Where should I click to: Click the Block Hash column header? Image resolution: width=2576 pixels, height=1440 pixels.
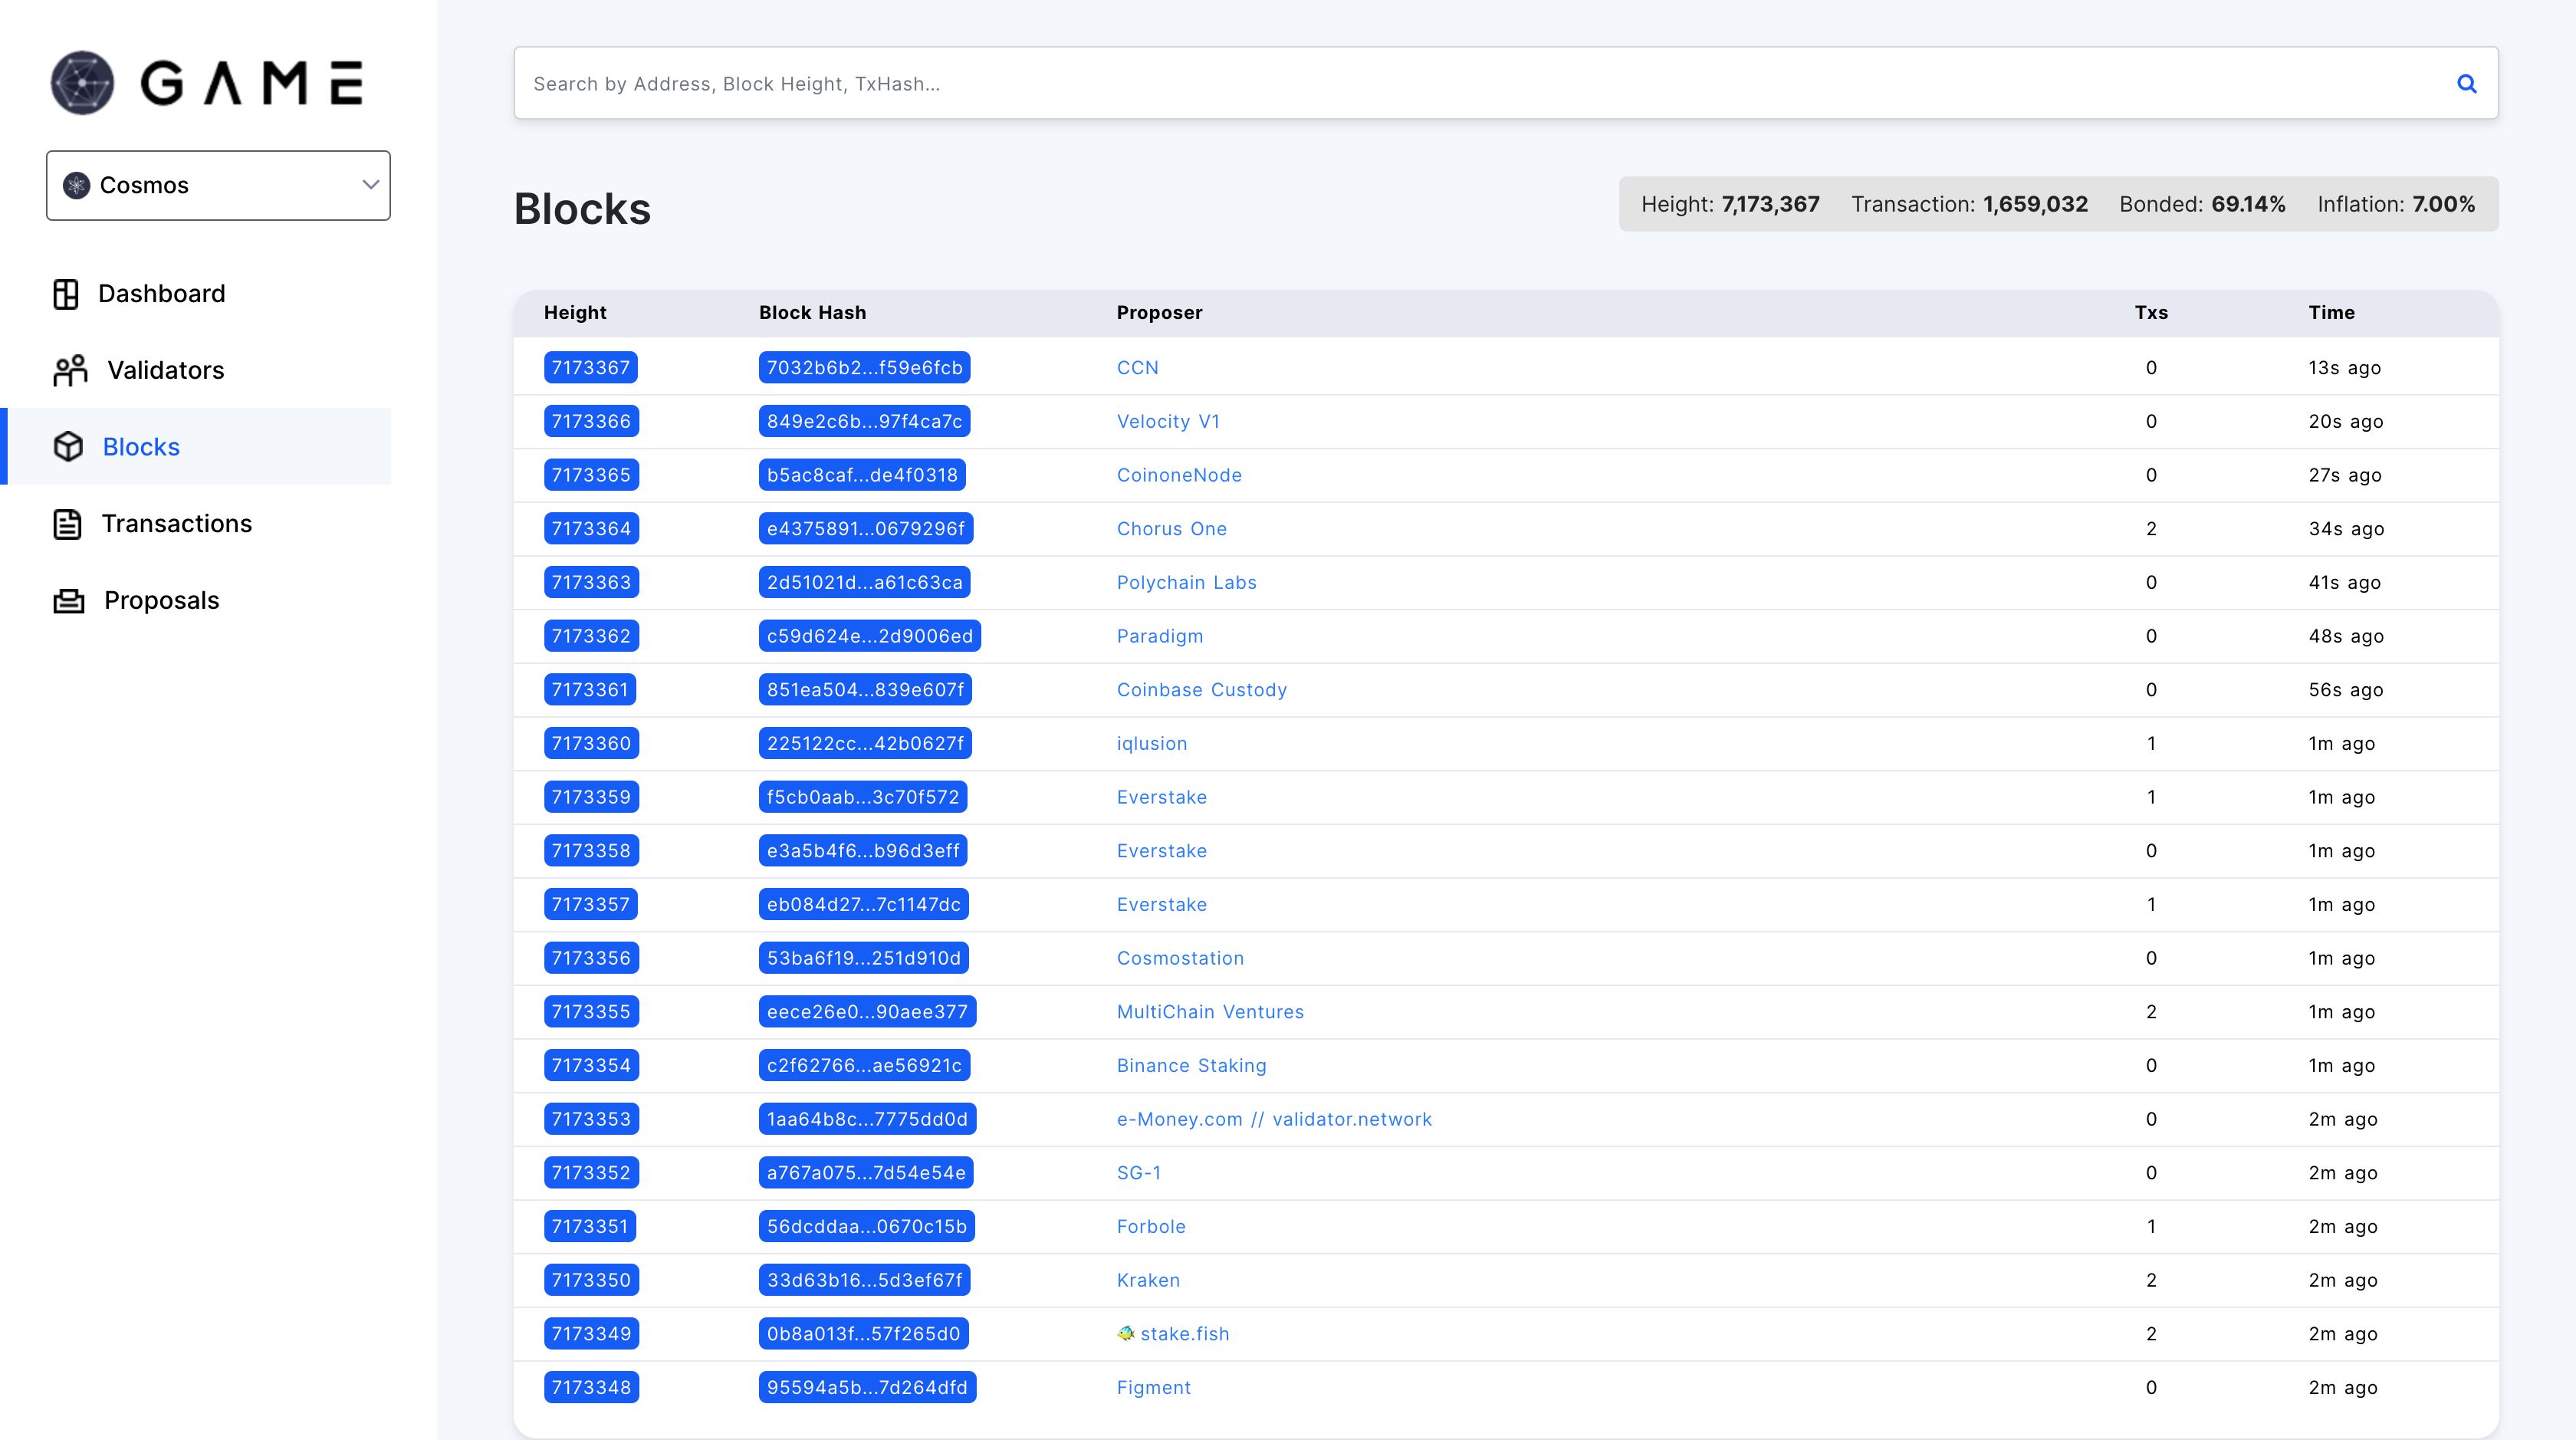[x=812, y=313]
